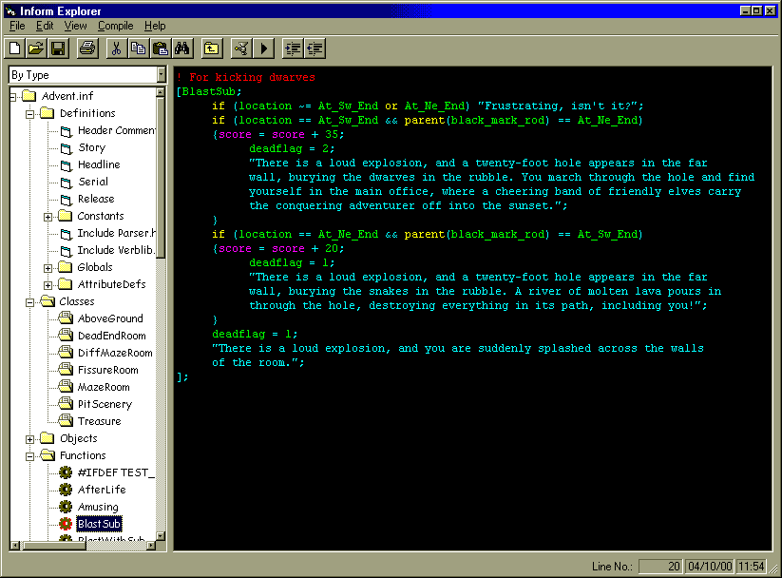The image size is (782, 578).
Task: Open the Edit menu
Action: point(45,26)
